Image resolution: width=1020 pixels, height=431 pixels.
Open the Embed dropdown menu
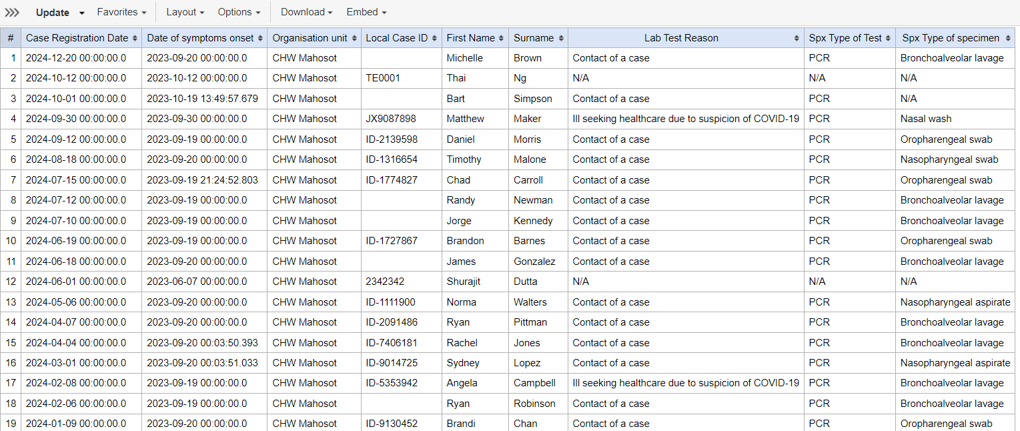pos(366,12)
